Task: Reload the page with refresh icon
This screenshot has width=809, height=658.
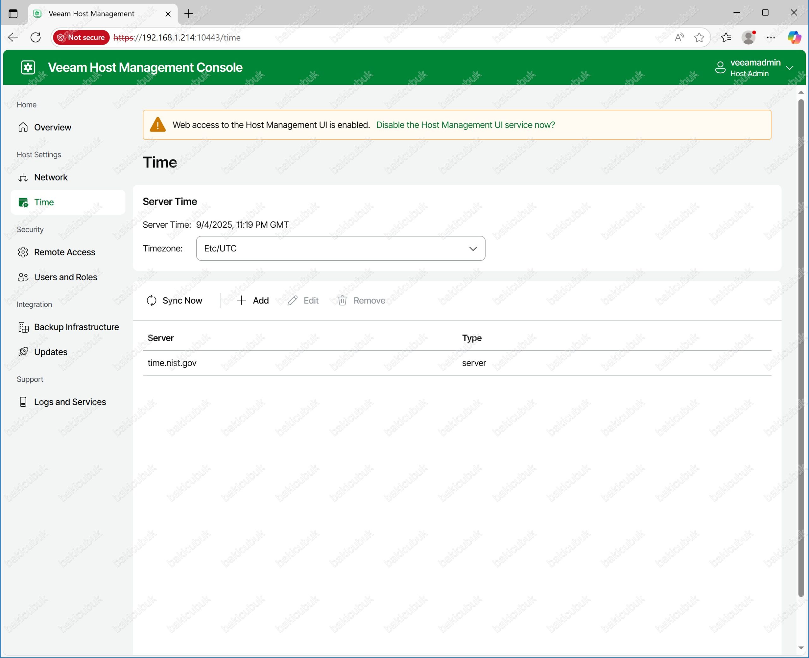Action: point(36,37)
